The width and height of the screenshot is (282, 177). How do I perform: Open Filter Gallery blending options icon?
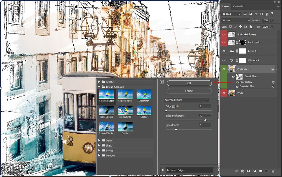(x=273, y=82)
